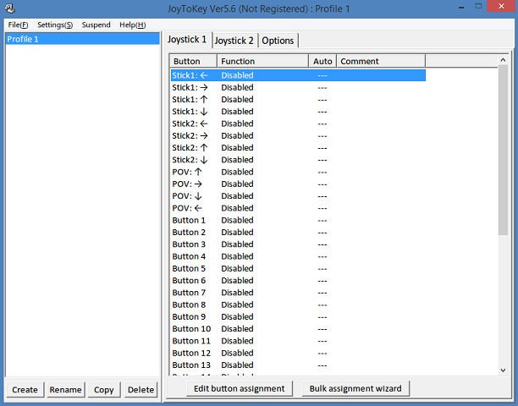The height and width of the screenshot is (406, 518).
Task: Select the Stick1 up arrow row
Action: [298, 99]
